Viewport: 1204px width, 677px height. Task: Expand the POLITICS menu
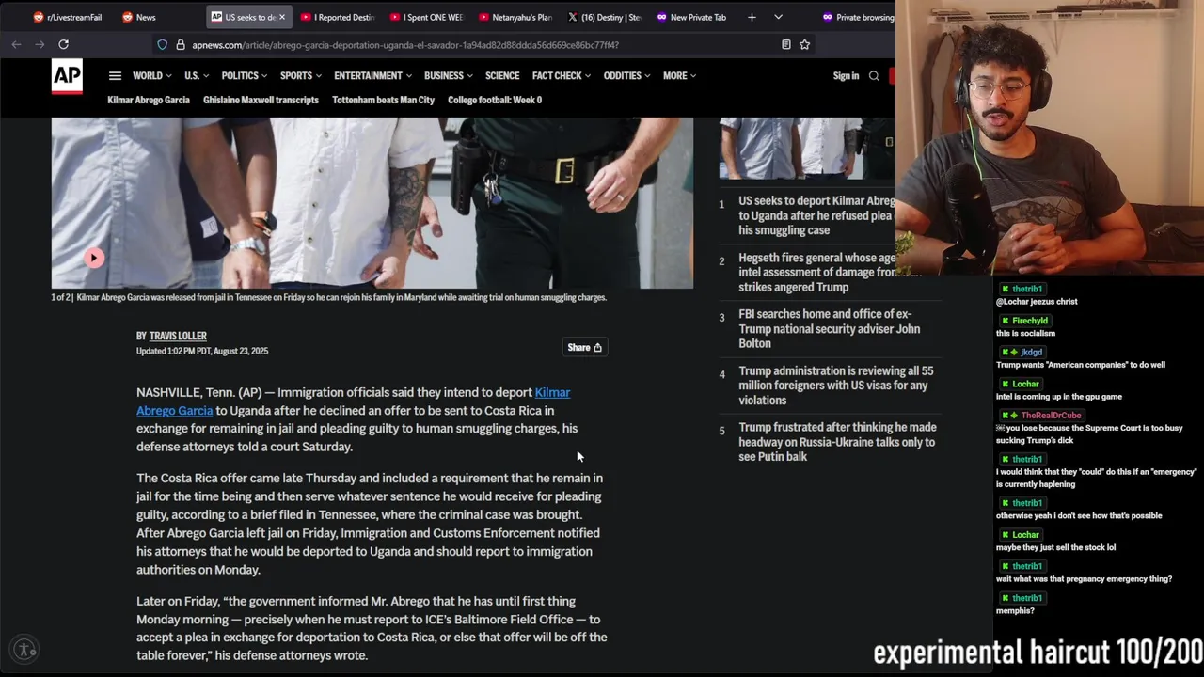click(244, 76)
